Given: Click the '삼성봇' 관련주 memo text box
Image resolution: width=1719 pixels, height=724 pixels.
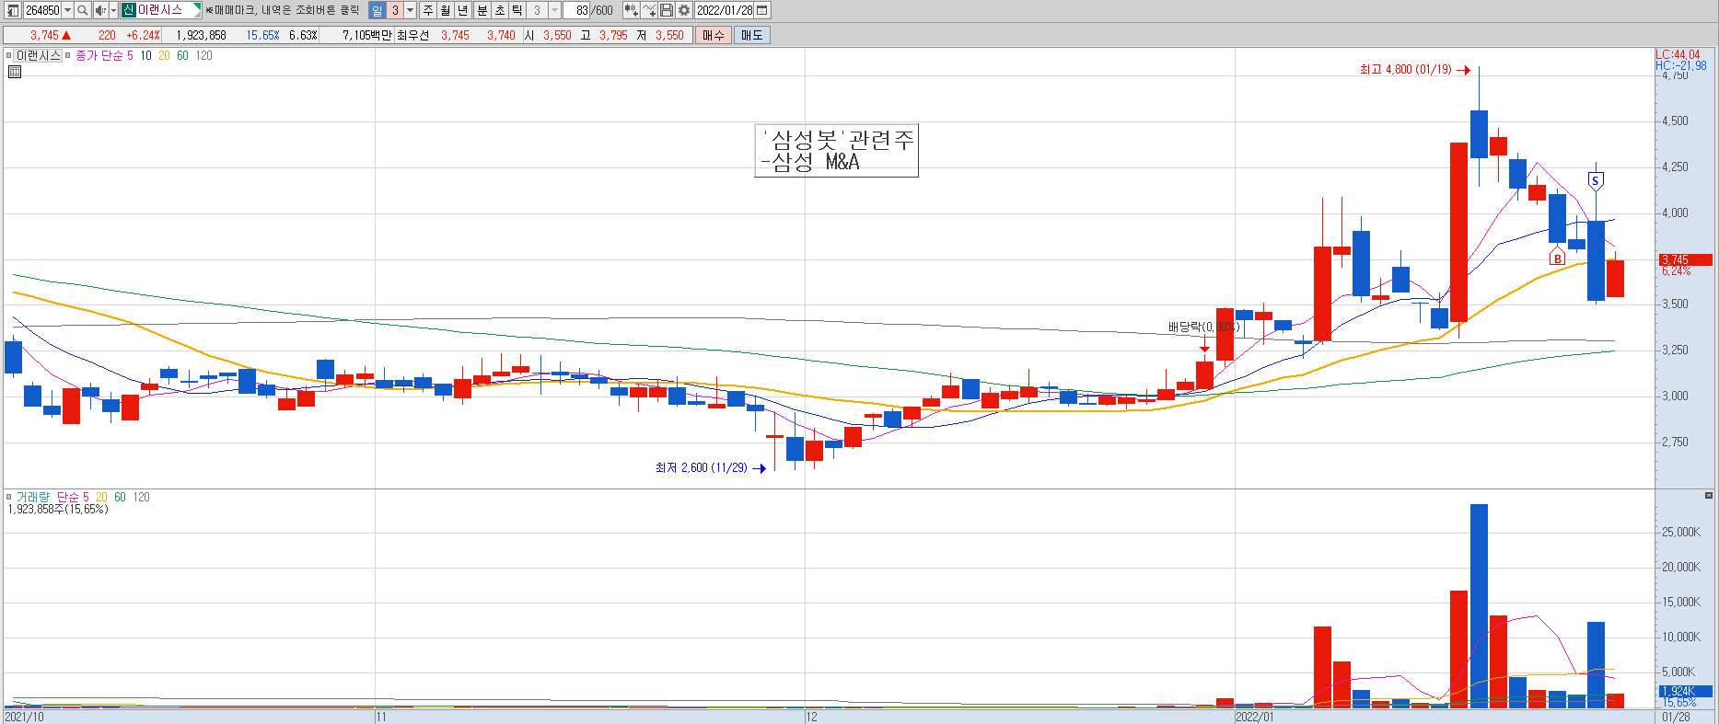Looking at the screenshot, I should pyautogui.click(x=836, y=151).
